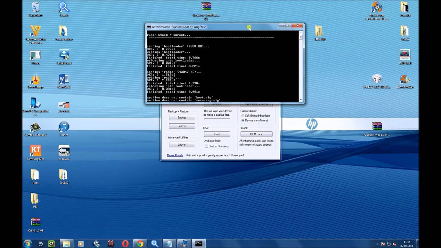This screenshot has height=248, width=441.
Task: Launch Google Chrome from the taskbar
Action: (x=140, y=244)
